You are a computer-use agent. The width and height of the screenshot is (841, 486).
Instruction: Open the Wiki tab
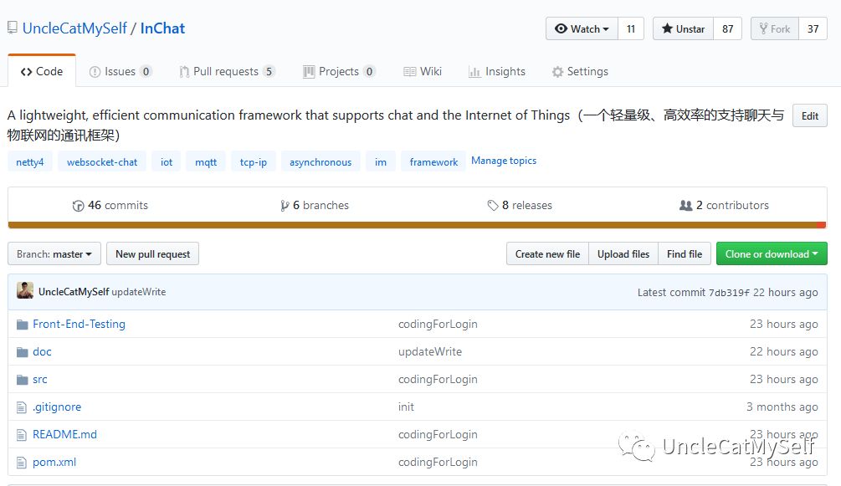tap(423, 71)
